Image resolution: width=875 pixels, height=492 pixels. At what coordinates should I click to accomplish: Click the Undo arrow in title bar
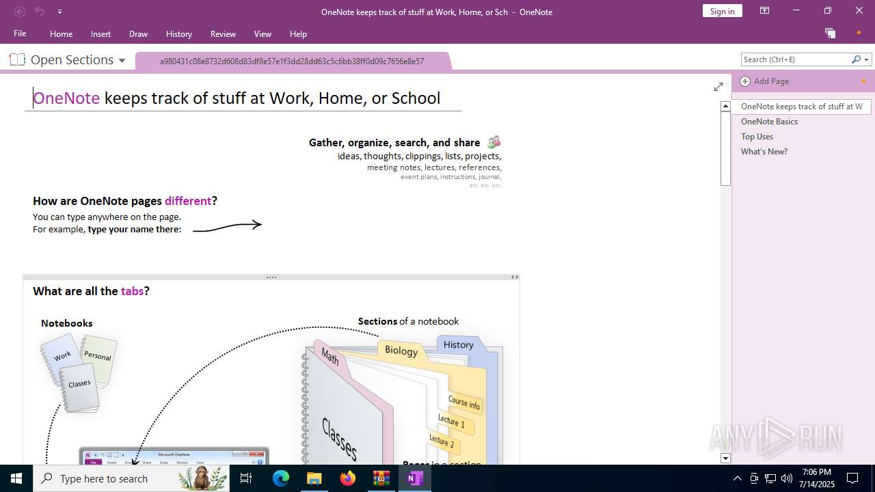click(40, 12)
